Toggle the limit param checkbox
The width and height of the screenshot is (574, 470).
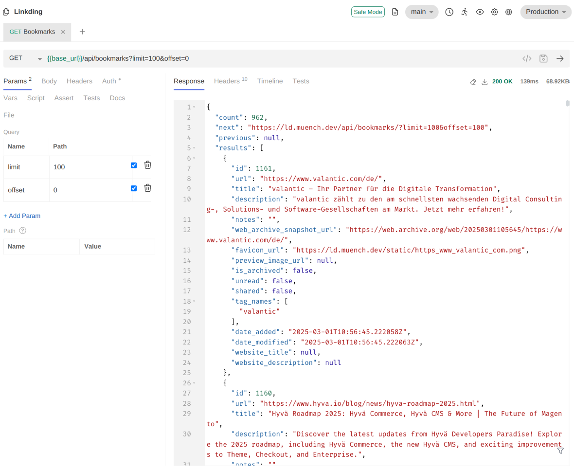tap(134, 165)
